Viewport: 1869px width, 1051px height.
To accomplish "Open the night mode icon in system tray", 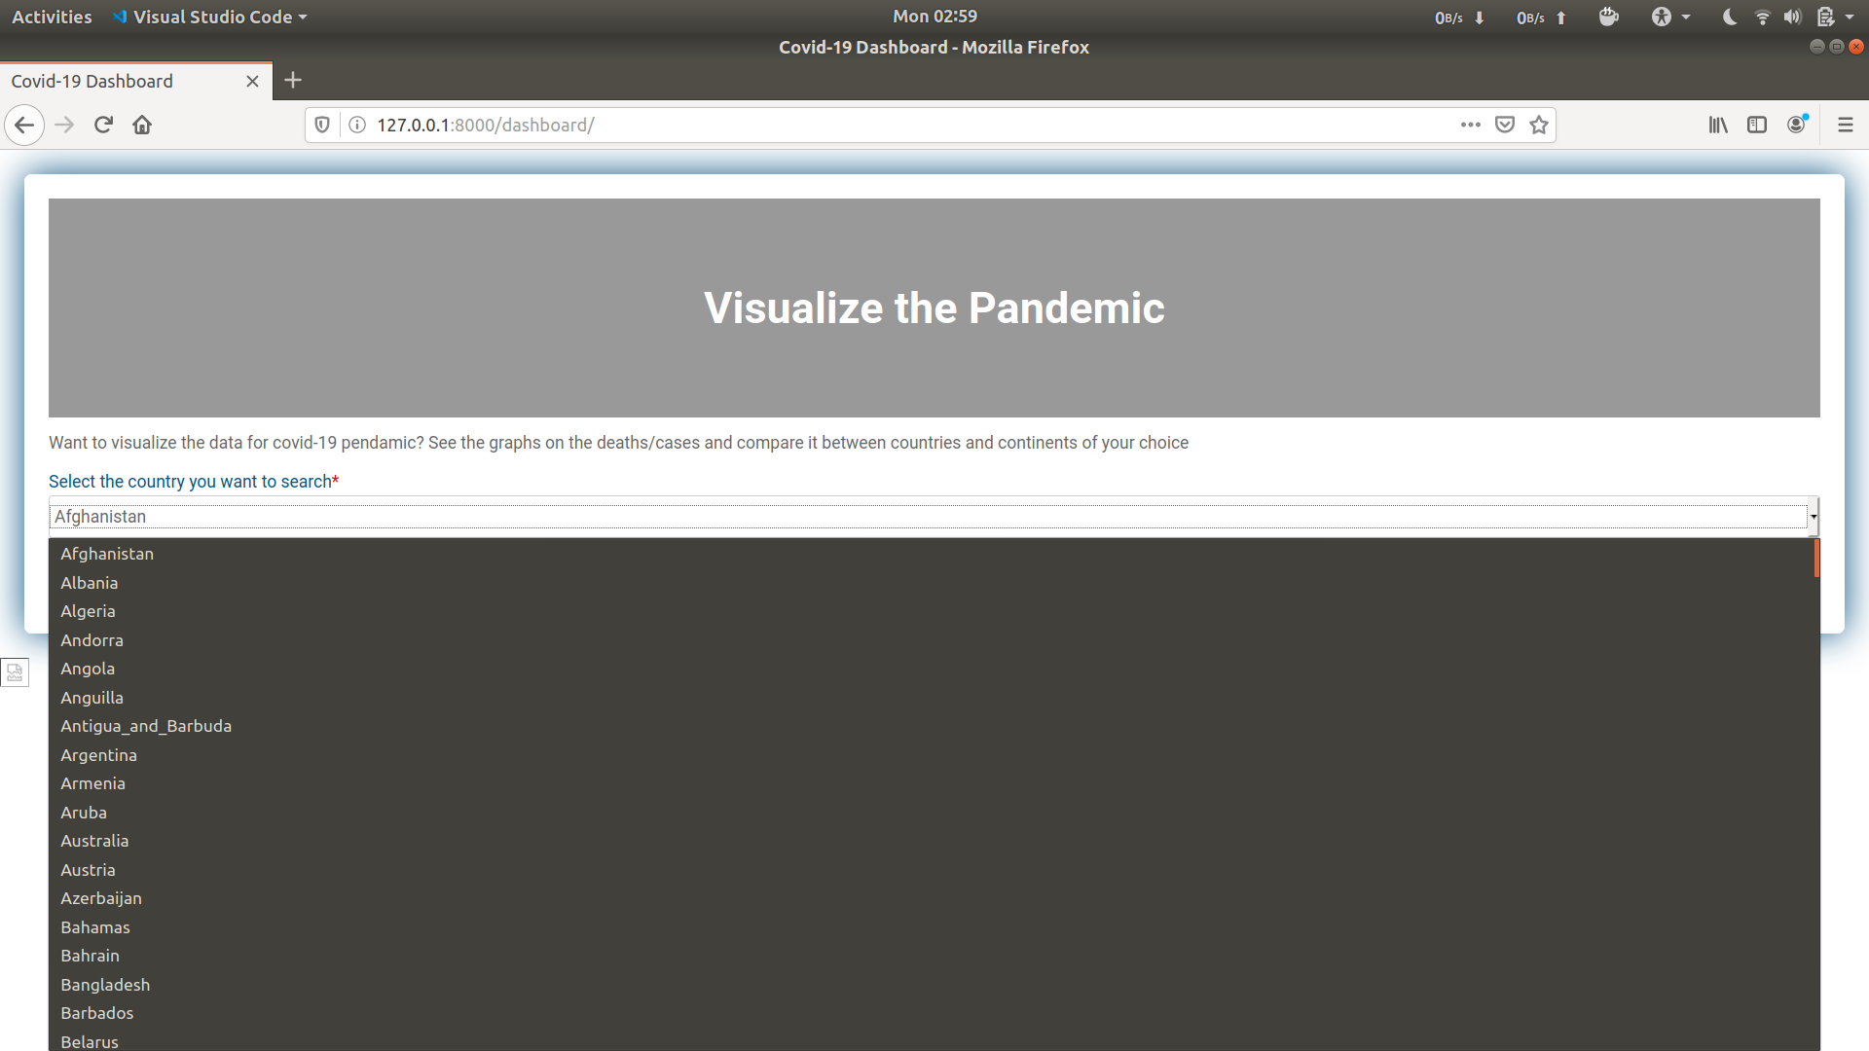I will [x=1728, y=17].
